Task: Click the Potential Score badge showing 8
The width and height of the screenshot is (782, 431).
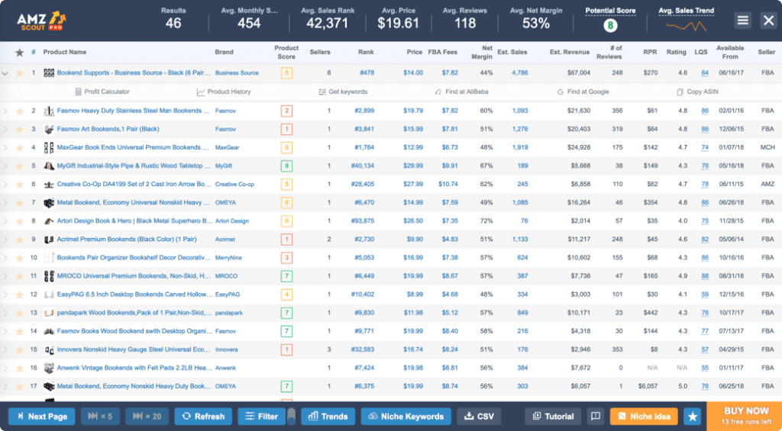Action: pyautogui.click(x=610, y=25)
